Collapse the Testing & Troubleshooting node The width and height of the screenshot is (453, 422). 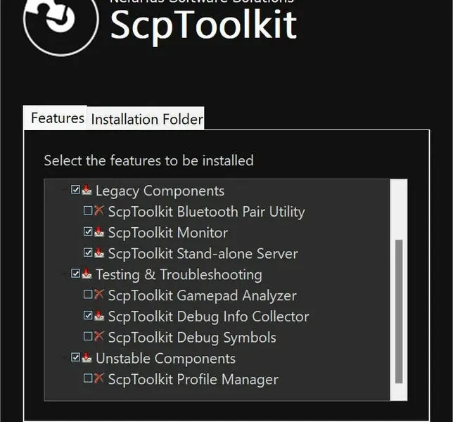[x=64, y=274]
